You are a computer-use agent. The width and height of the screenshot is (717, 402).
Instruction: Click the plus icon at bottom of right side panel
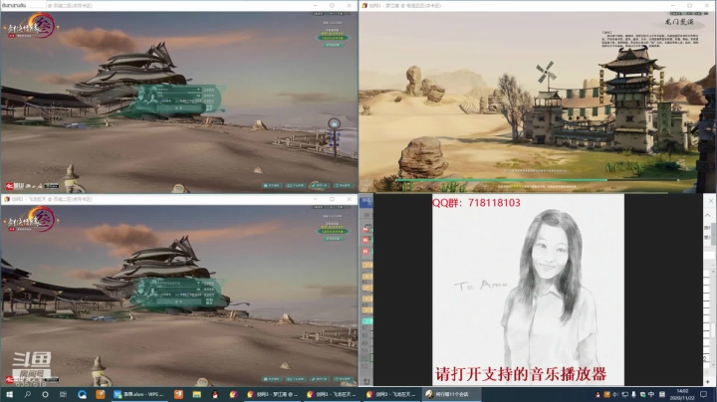click(708, 381)
